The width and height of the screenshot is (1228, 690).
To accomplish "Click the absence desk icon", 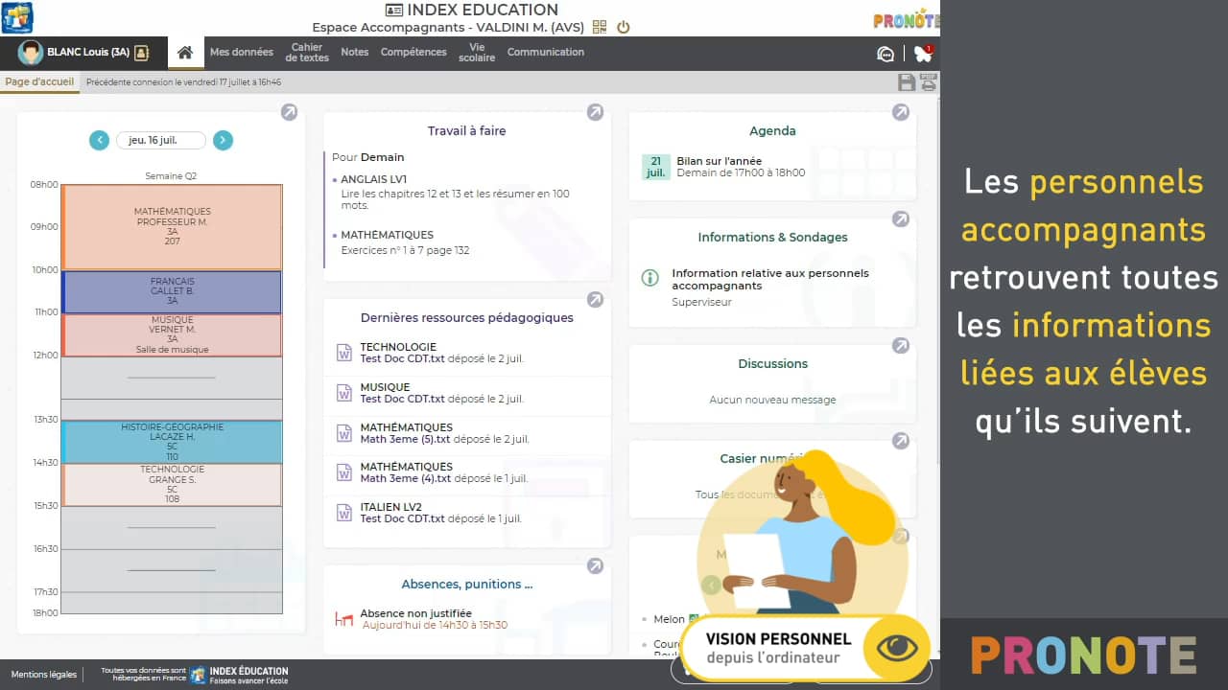I will pyautogui.click(x=343, y=619).
